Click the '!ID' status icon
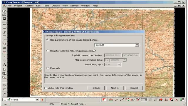 [132, 100]
